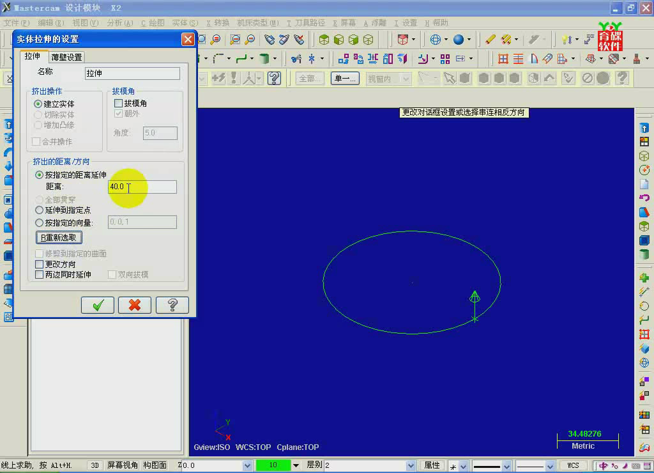
Task: Select the 建立实体 radio option
Action: point(54,104)
